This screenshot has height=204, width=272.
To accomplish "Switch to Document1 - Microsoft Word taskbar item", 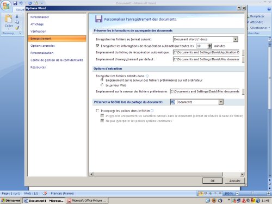I will tap(44, 201).
